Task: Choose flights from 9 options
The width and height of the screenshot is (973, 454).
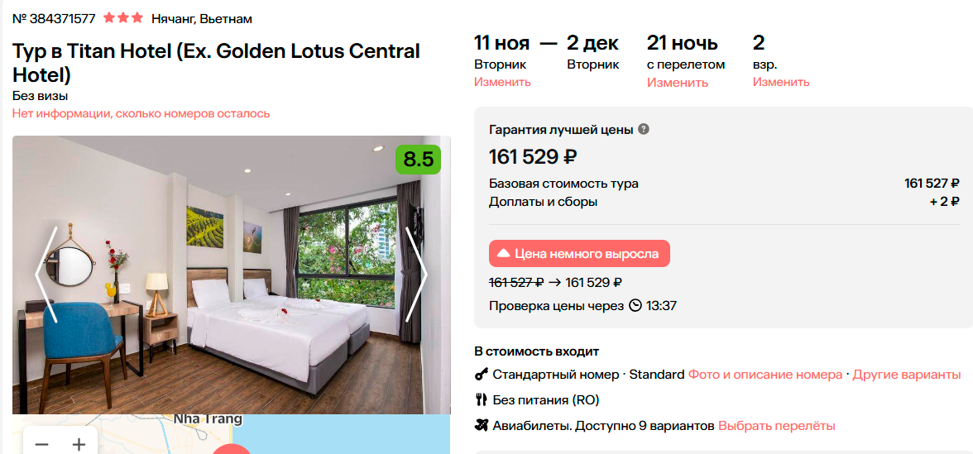Action: pos(776,426)
